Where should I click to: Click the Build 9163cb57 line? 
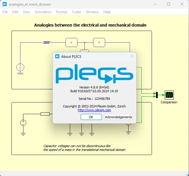(94, 91)
